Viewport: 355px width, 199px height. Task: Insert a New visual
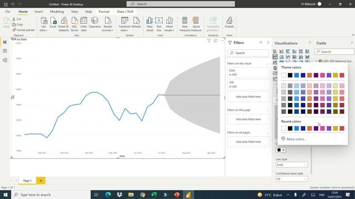(x=150, y=24)
